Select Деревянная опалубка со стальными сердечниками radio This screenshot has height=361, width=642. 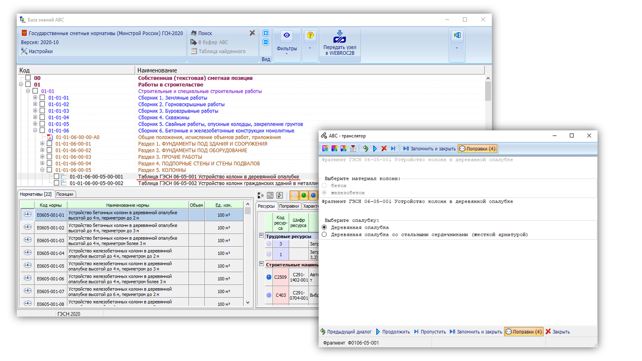[324, 235]
